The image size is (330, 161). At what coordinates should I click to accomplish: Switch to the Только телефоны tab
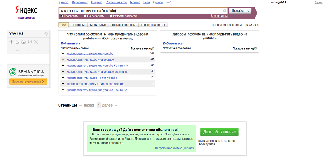[x=123, y=25]
